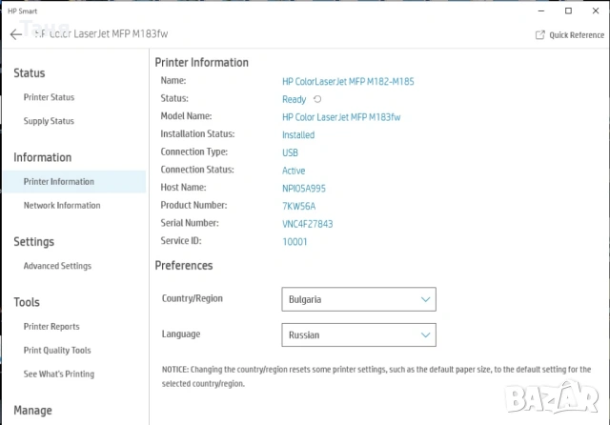Maximize the HP Smart window
Image resolution: width=610 pixels, height=425 pixels.
point(568,10)
